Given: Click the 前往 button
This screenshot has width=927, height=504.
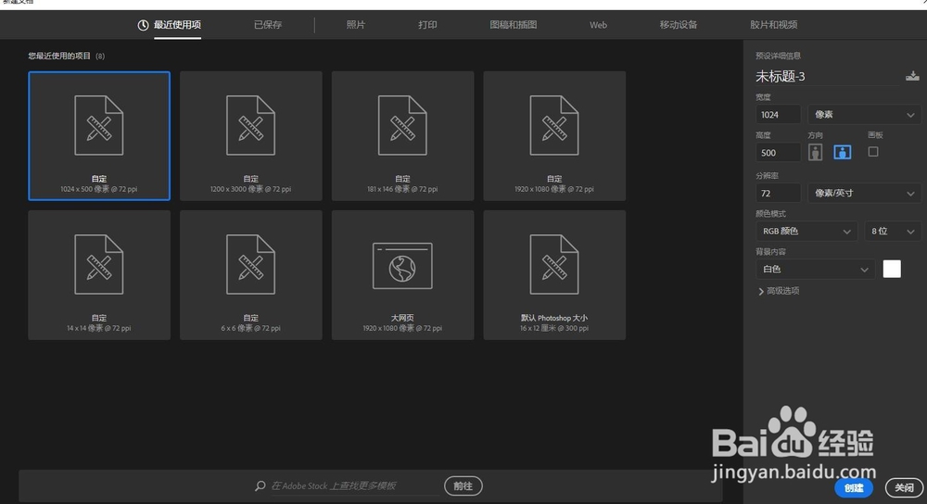Looking at the screenshot, I should (x=463, y=485).
